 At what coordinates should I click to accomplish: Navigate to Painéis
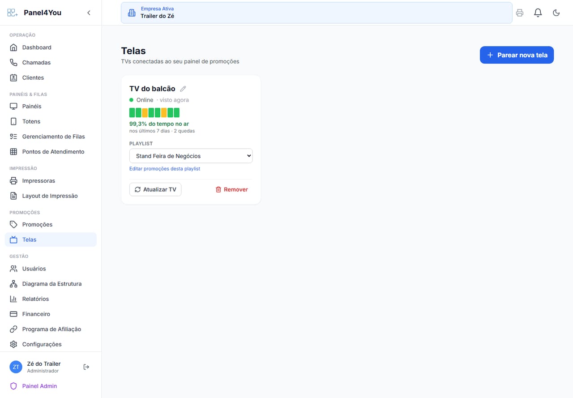click(51, 106)
